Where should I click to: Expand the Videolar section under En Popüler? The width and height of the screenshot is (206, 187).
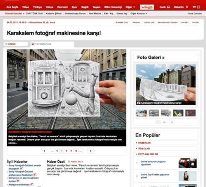[x=166, y=149]
